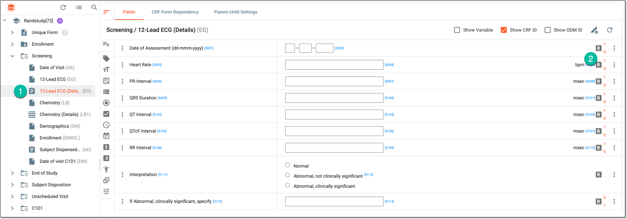This screenshot has height=219, width=627.
Task: Select the text area note field tool
Action: click(x=106, y=81)
